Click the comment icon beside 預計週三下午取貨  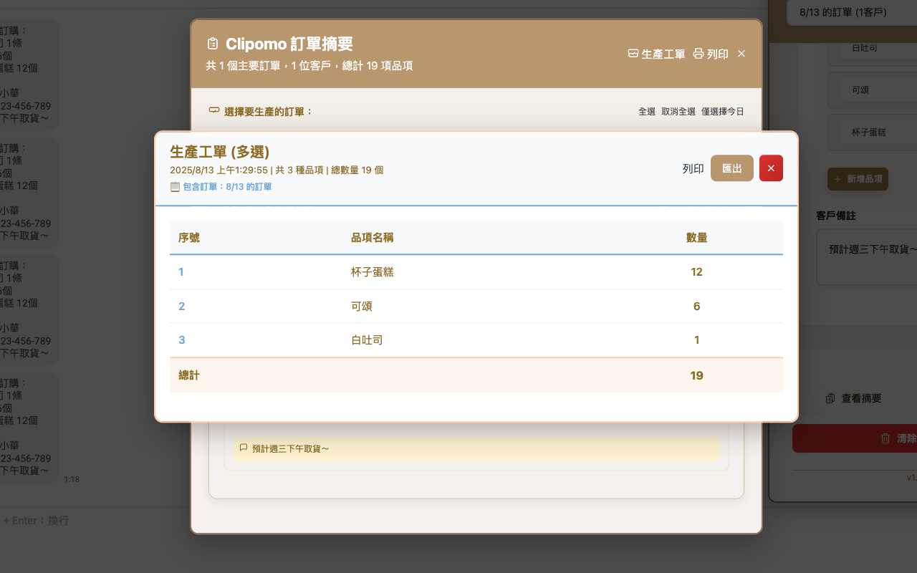(x=244, y=448)
